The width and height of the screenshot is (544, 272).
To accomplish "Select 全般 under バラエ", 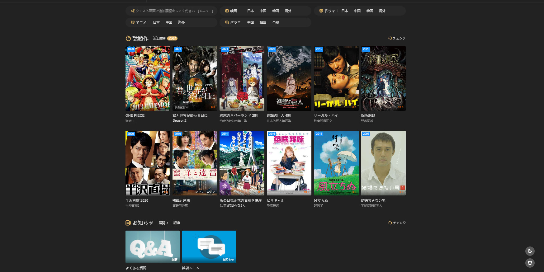I will coord(276,22).
